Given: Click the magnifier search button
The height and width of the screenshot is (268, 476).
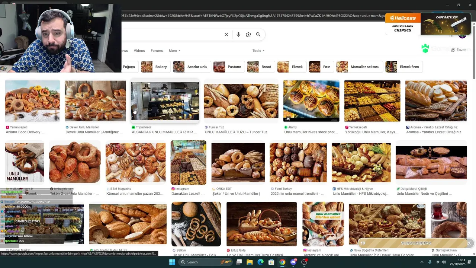Looking at the screenshot, I should coord(258,35).
